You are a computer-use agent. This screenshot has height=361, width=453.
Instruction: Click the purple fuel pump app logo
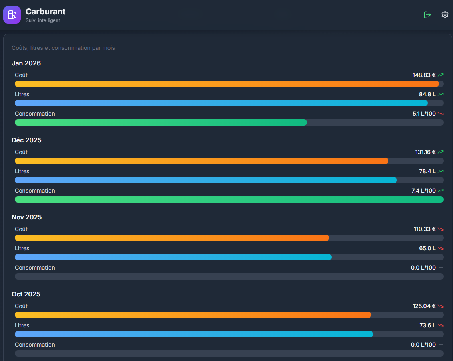12,15
